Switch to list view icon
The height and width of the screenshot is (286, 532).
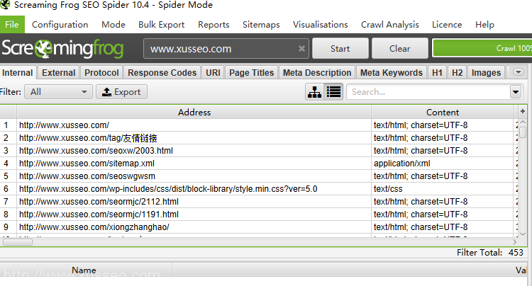pyautogui.click(x=333, y=92)
